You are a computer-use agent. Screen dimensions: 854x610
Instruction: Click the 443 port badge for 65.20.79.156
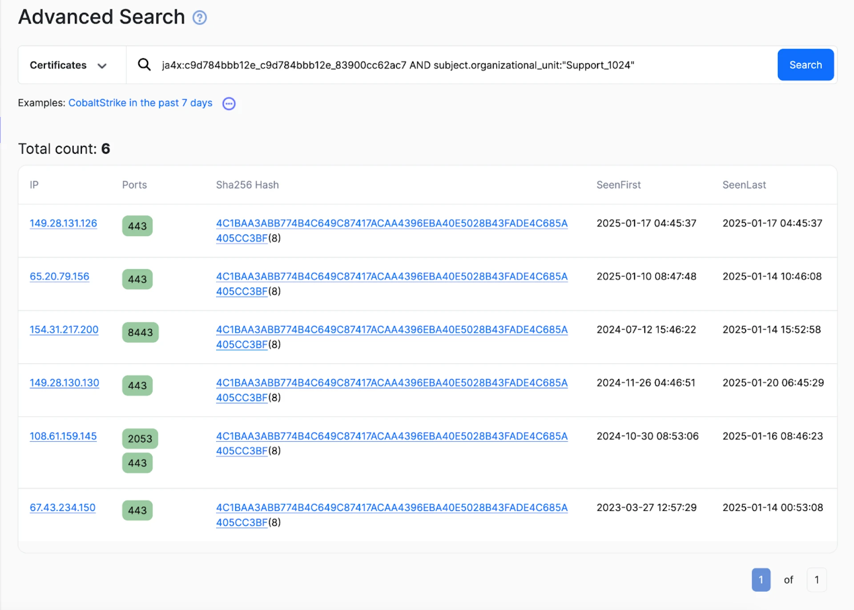coord(137,279)
